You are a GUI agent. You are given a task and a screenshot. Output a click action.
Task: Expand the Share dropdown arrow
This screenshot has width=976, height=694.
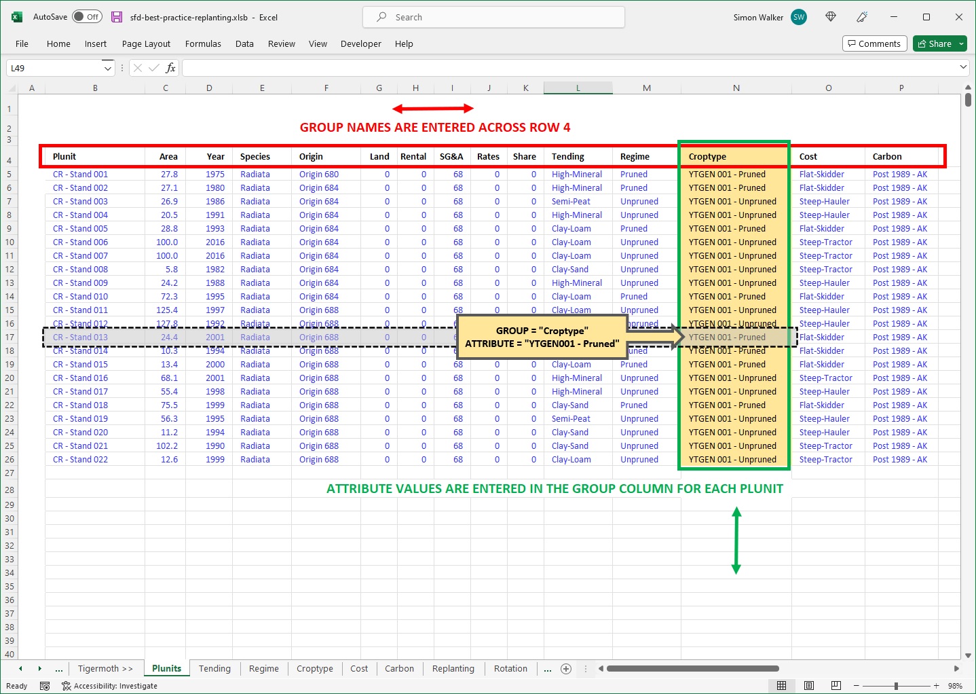[x=961, y=43]
